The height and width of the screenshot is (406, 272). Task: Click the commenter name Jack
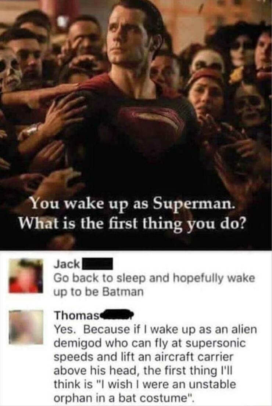pos(67,264)
